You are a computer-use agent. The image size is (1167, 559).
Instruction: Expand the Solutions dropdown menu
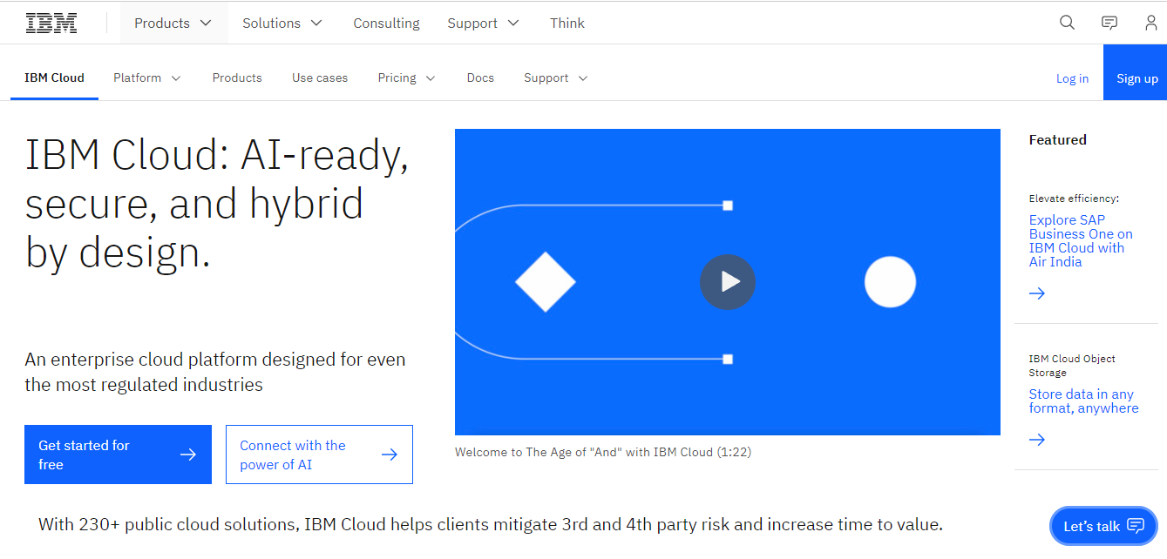click(282, 24)
